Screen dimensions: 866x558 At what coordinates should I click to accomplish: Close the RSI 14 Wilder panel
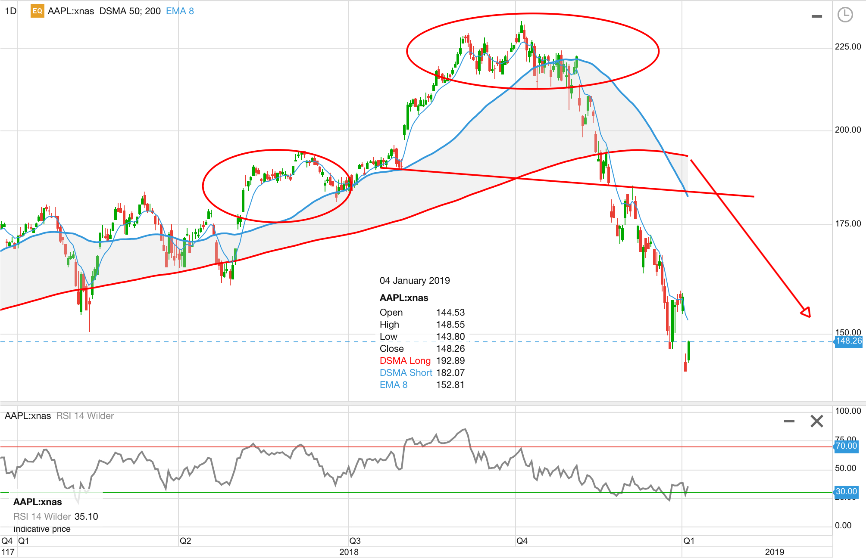pos(816,421)
